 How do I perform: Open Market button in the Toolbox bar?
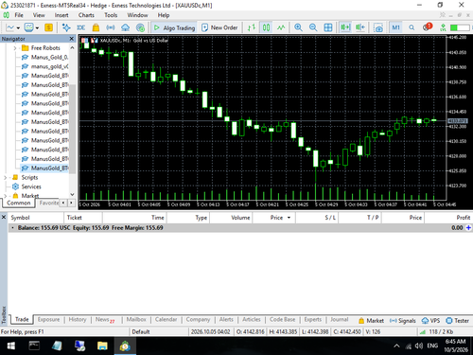tap(372, 321)
